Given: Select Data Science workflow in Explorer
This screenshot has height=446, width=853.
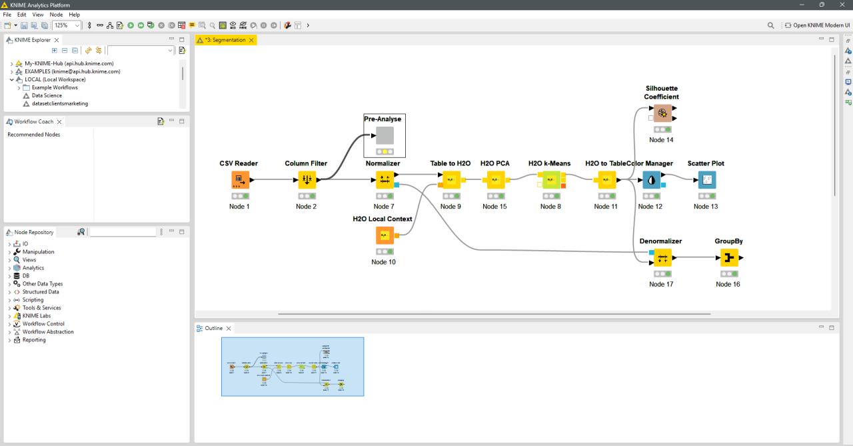Looking at the screenshot, I should click(x=47, y=95).
